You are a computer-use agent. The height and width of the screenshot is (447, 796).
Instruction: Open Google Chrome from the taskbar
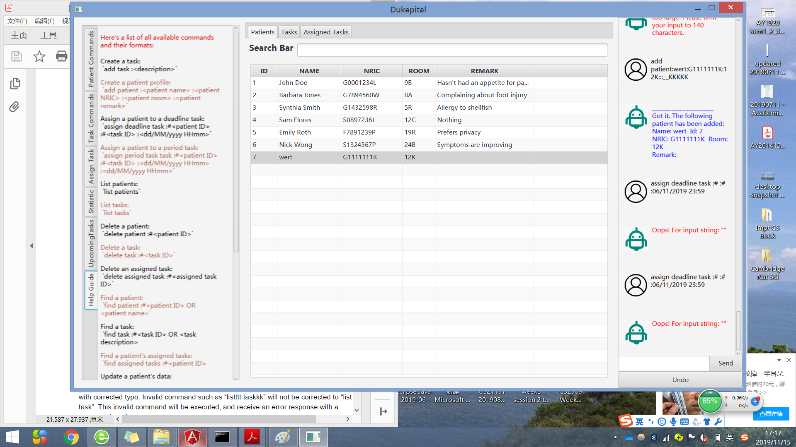71,437
